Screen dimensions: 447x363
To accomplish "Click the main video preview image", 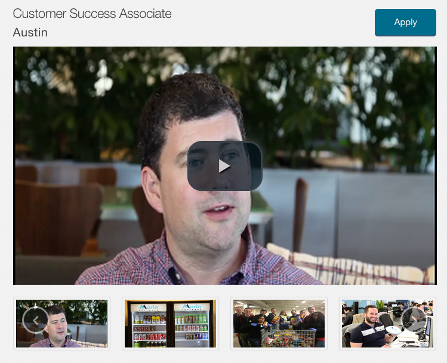I will [224, 165].
